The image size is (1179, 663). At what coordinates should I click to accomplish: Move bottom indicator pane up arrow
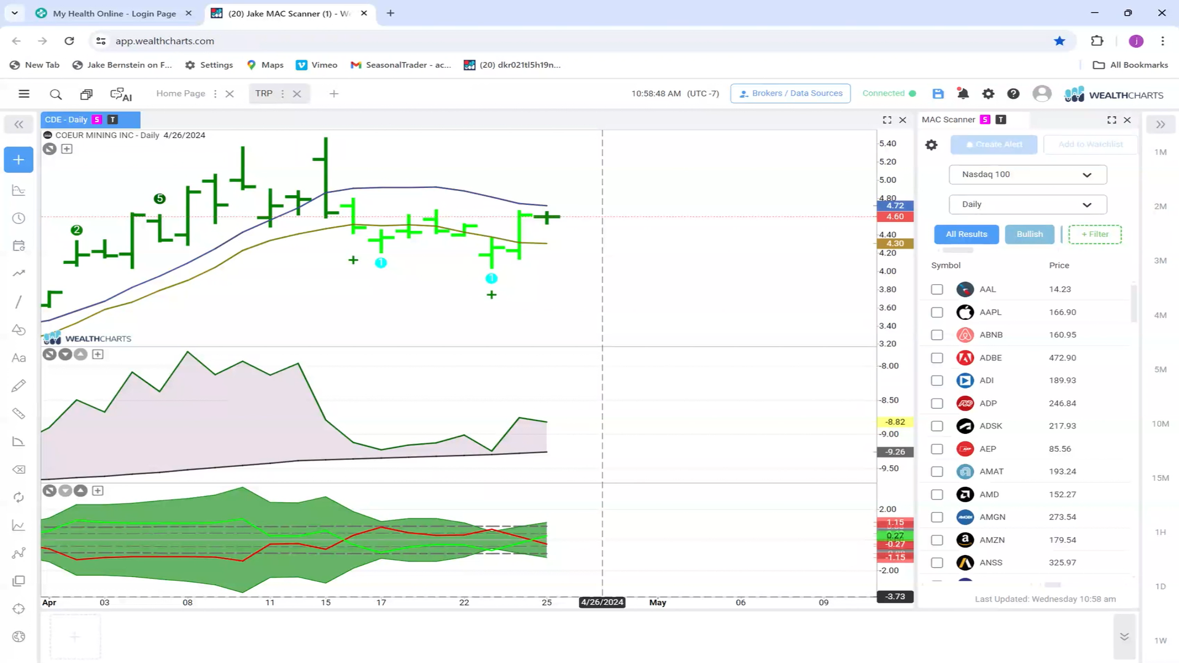[80, 490]
